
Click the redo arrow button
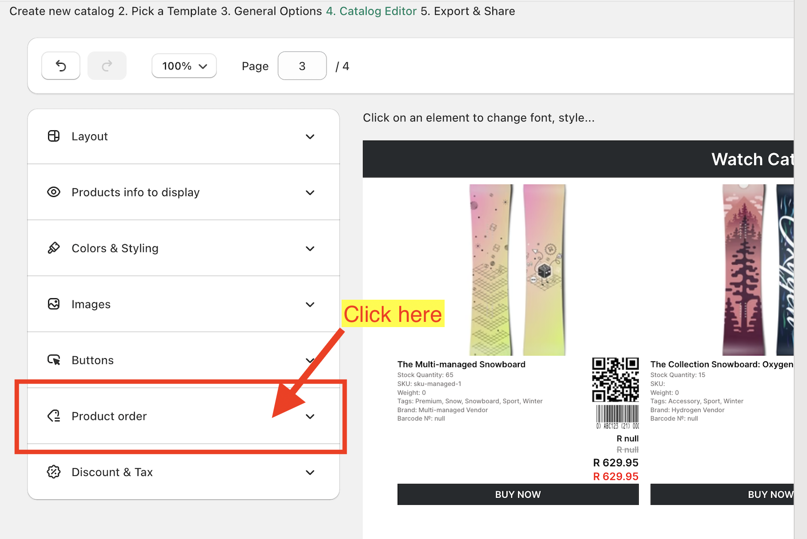pyautogui.click(x=107, y=66)
